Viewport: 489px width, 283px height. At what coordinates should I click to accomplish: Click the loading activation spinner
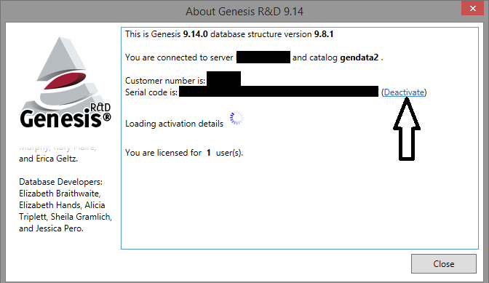(x=236, y=118)
